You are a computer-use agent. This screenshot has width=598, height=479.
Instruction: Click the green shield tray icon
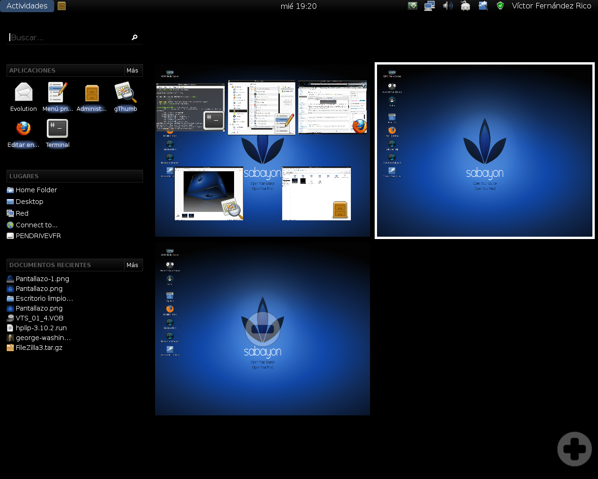[x=500, y=6]
